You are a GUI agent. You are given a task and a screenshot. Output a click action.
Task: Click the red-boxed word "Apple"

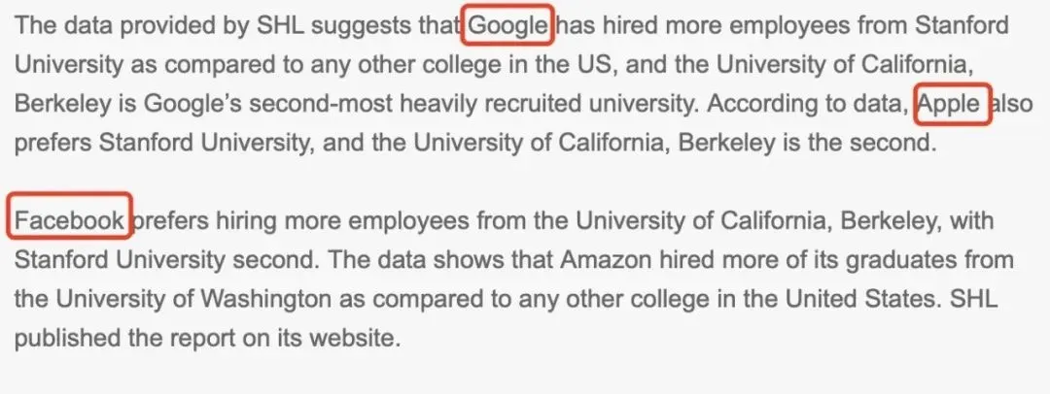coord(952,104)
